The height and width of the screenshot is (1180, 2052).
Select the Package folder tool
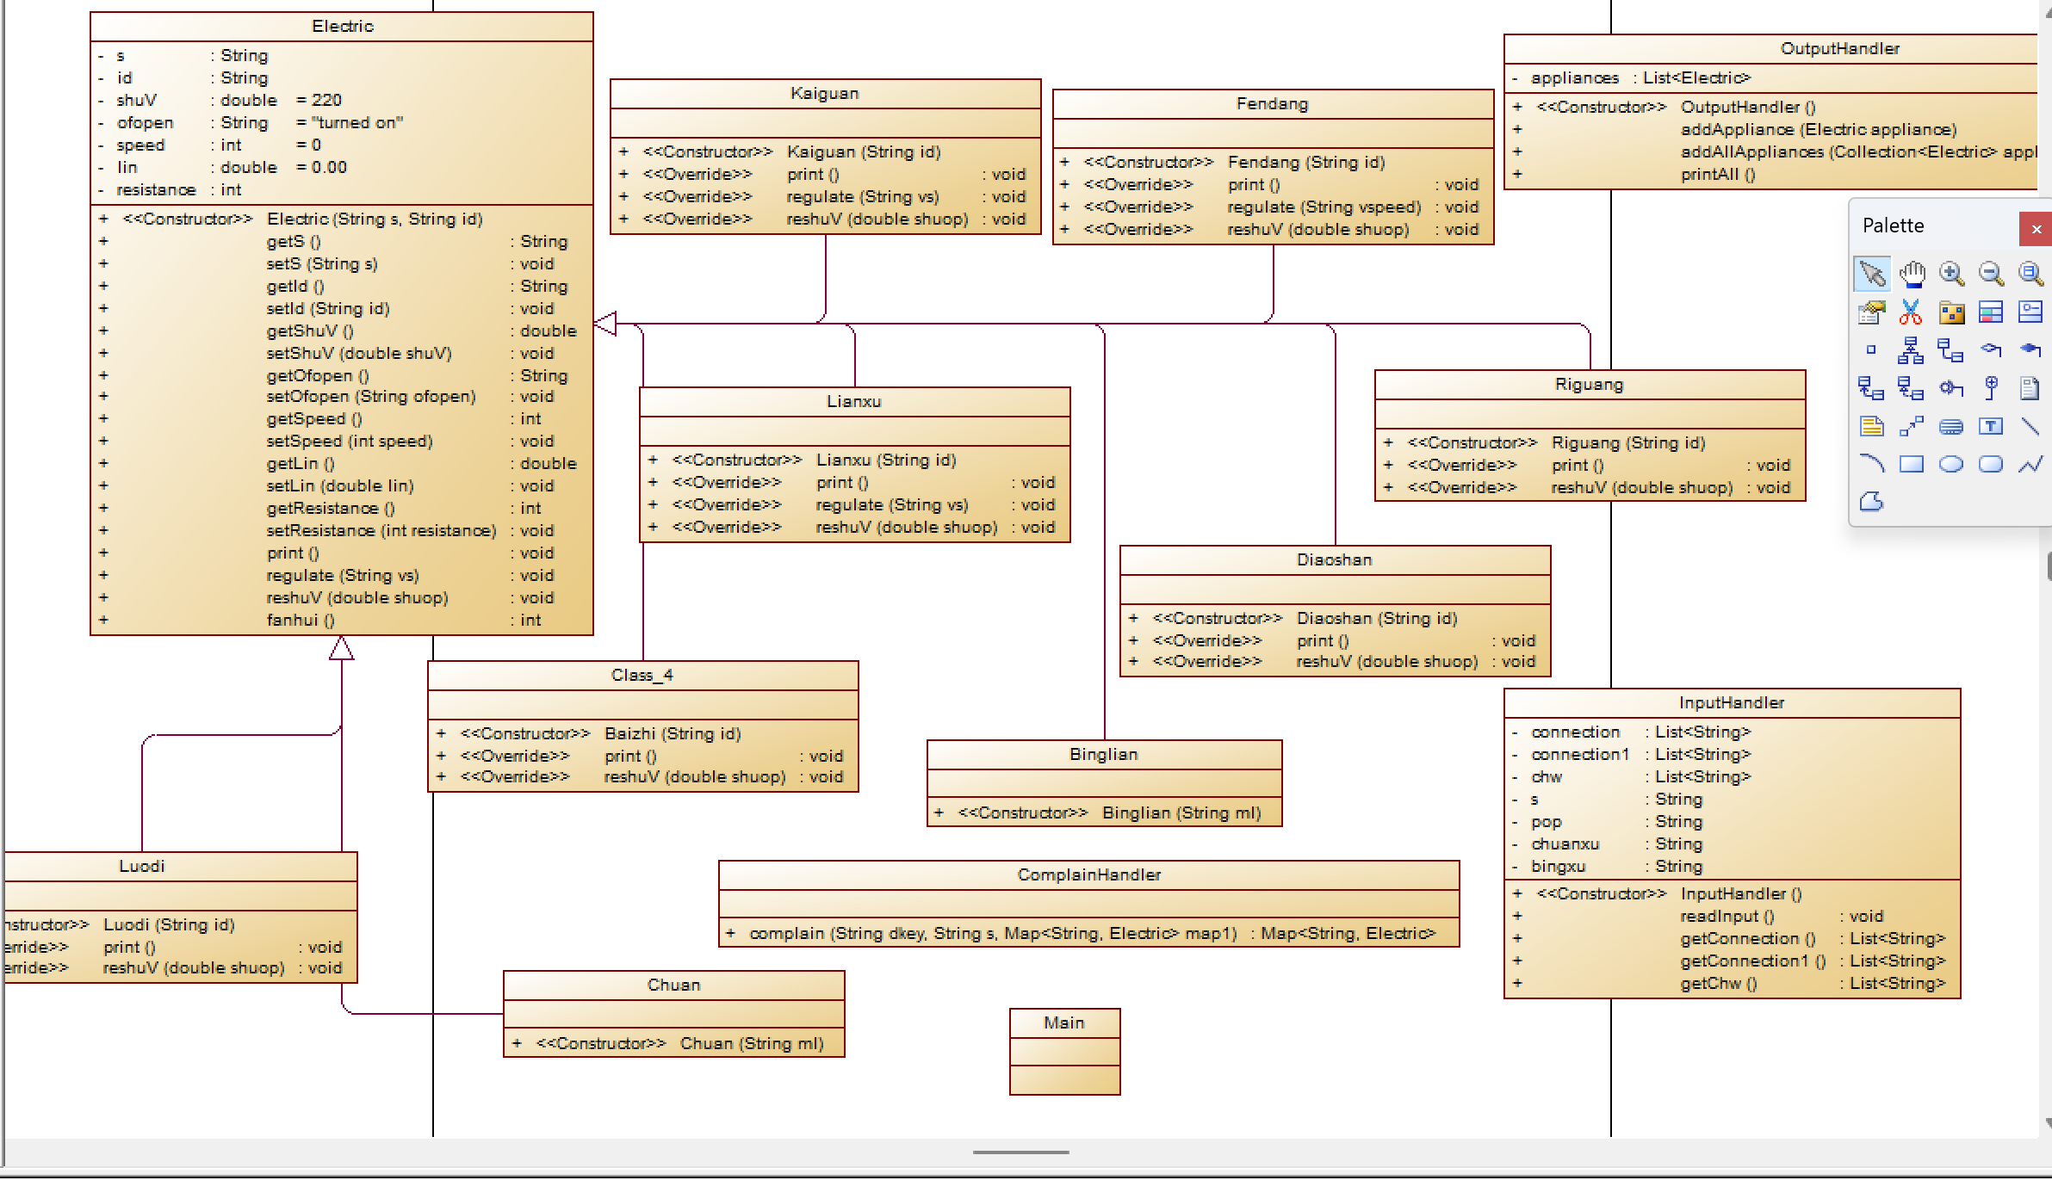(x=1951, y=312)
